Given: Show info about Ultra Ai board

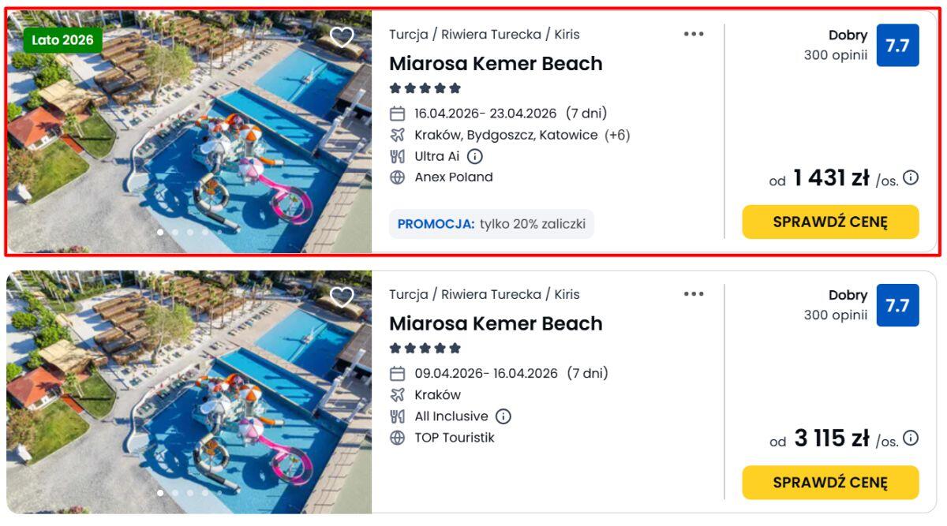Looking at the screenshot, I should click(x=475, y=156).
